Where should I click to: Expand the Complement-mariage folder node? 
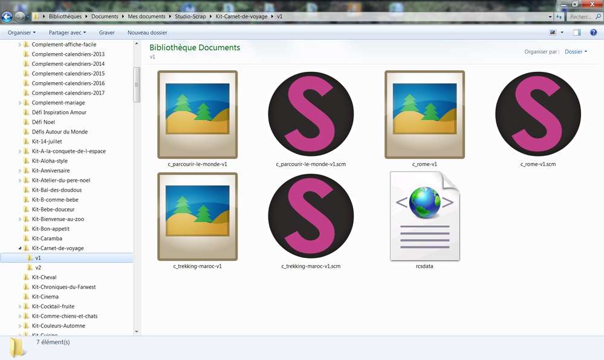click(19, 103)
